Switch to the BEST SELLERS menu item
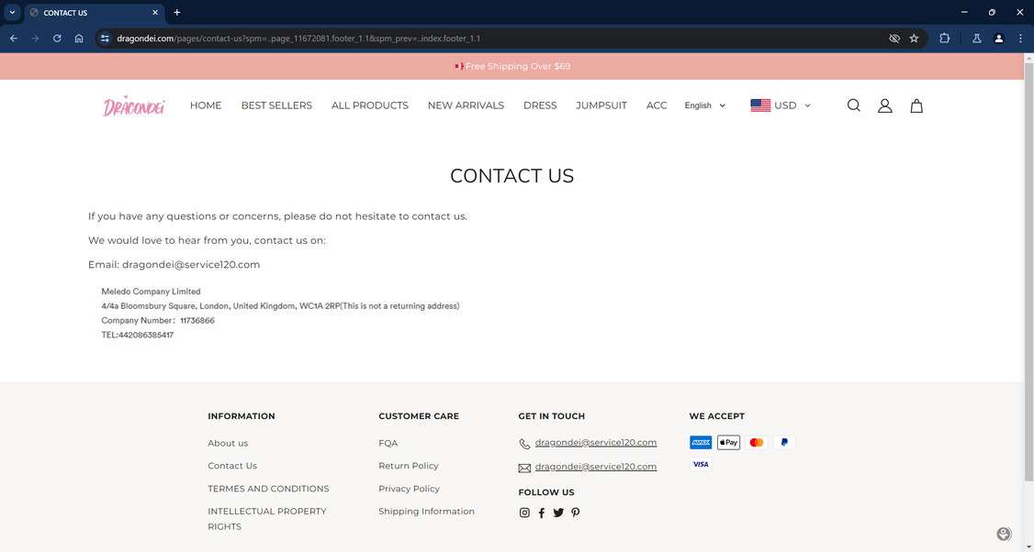 pos(277,105)
